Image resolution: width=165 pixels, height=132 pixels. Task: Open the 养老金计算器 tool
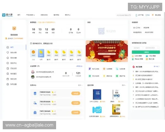(137, 59)
